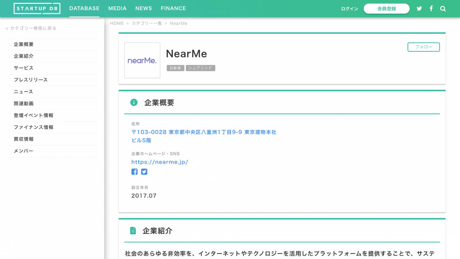Select the NEWS navigation item

[x=144, y=8]
